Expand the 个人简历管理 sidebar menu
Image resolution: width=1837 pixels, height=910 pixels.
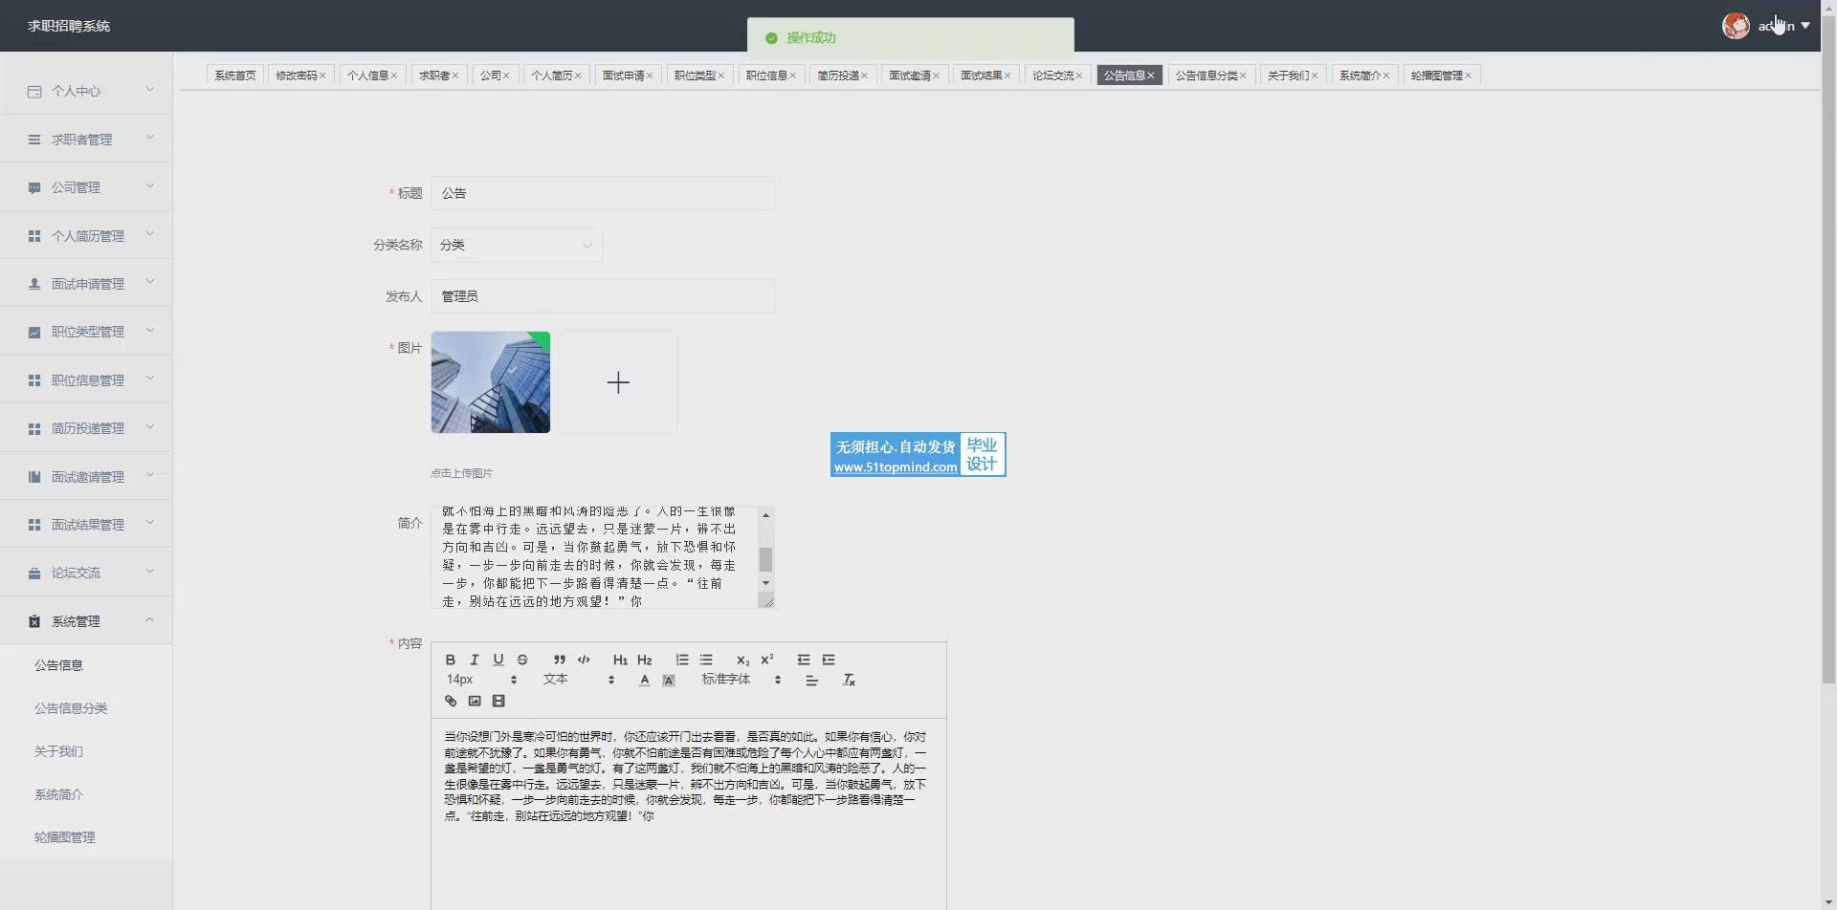point(86,236)
